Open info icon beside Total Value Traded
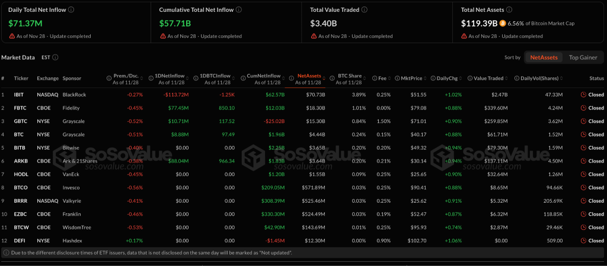Image resolution: width=607 pixels, height=266 pixels. [x=365, y=9]
